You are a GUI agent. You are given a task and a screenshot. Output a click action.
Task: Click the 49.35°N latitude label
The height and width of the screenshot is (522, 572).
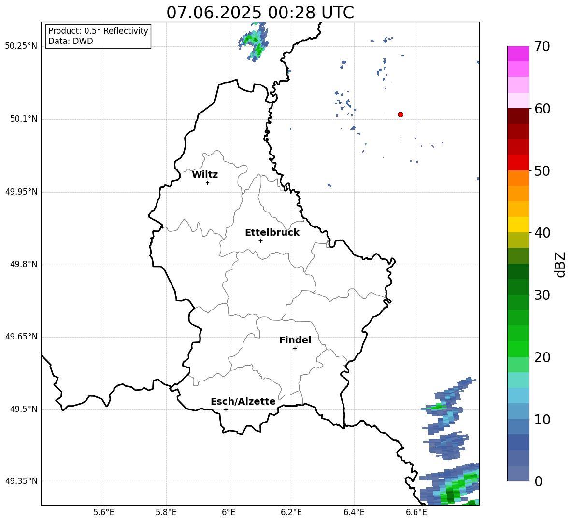click(x=21, y=481)
